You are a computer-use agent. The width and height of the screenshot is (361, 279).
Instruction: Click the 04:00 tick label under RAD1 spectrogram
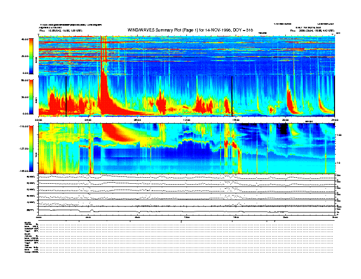click(88, 120)
